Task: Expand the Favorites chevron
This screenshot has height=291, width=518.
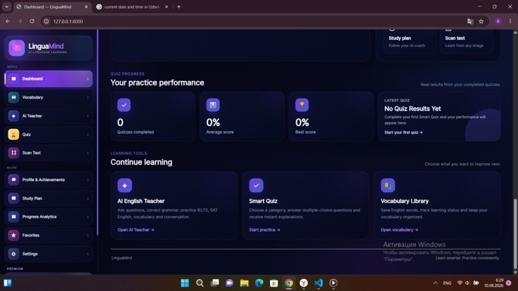Action: coord(88,236)
